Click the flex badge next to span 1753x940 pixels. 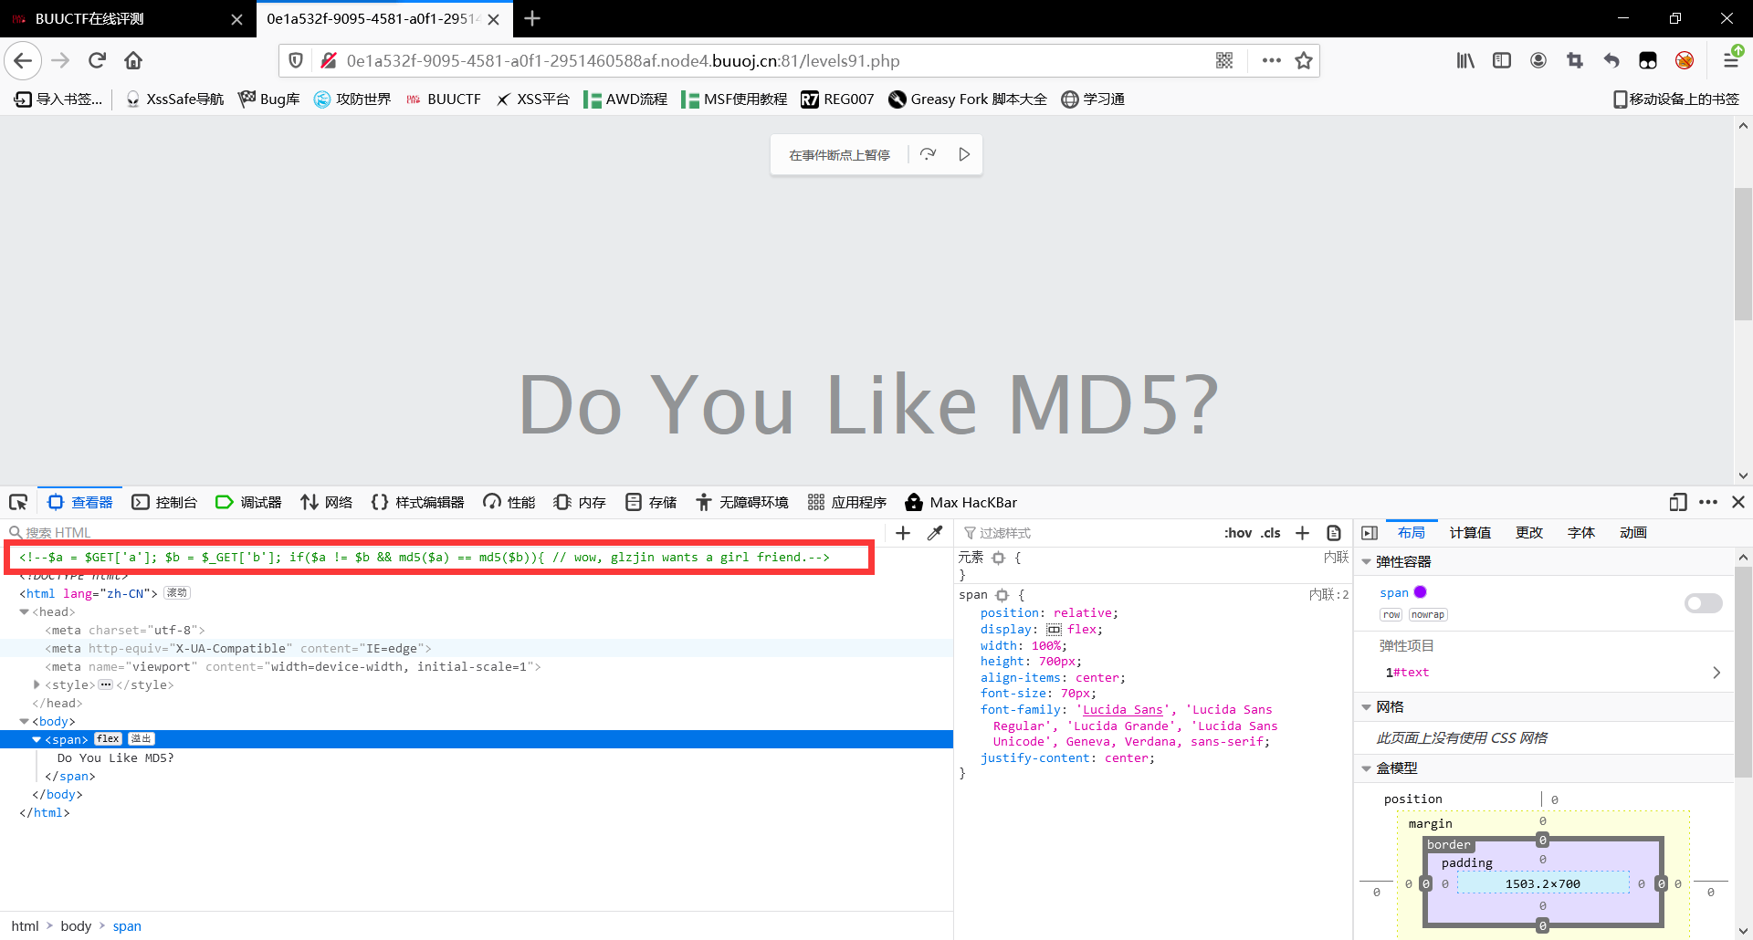107,739
